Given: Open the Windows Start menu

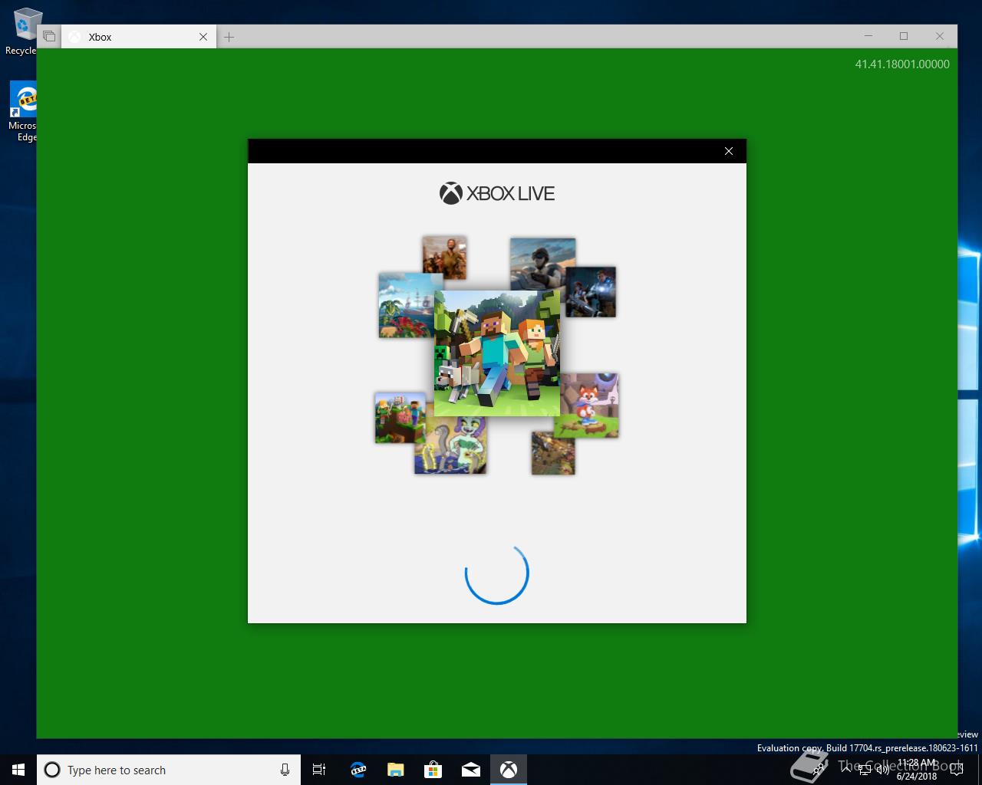Looking at the screenshot, I should coord(18,770).
